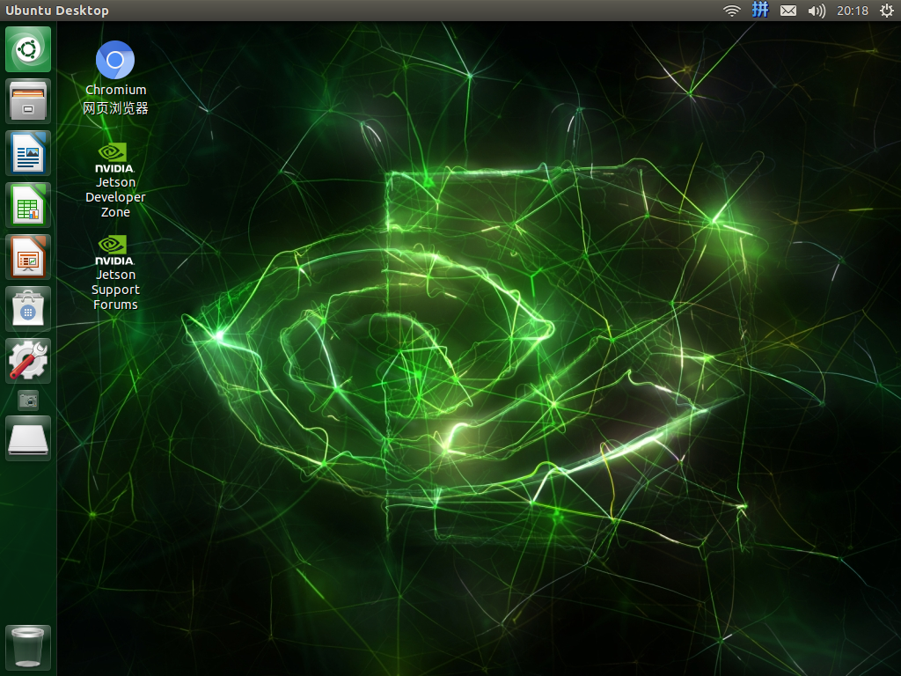This screenshot has height=676, width=901.
Task: Open System Settings gear and wrench icon
Action: tap(28, 360)
